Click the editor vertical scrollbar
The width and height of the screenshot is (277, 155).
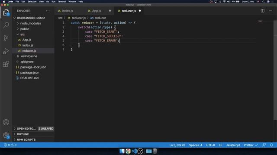click(275, 70)
